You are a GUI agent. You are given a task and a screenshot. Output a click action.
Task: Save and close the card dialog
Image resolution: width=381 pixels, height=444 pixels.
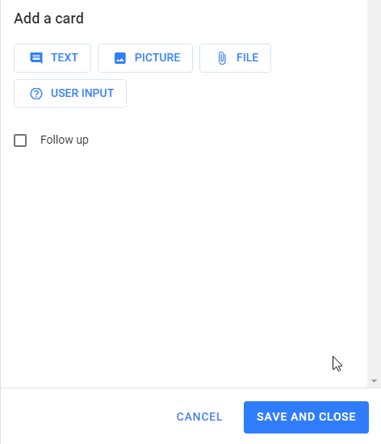(306, 417)
